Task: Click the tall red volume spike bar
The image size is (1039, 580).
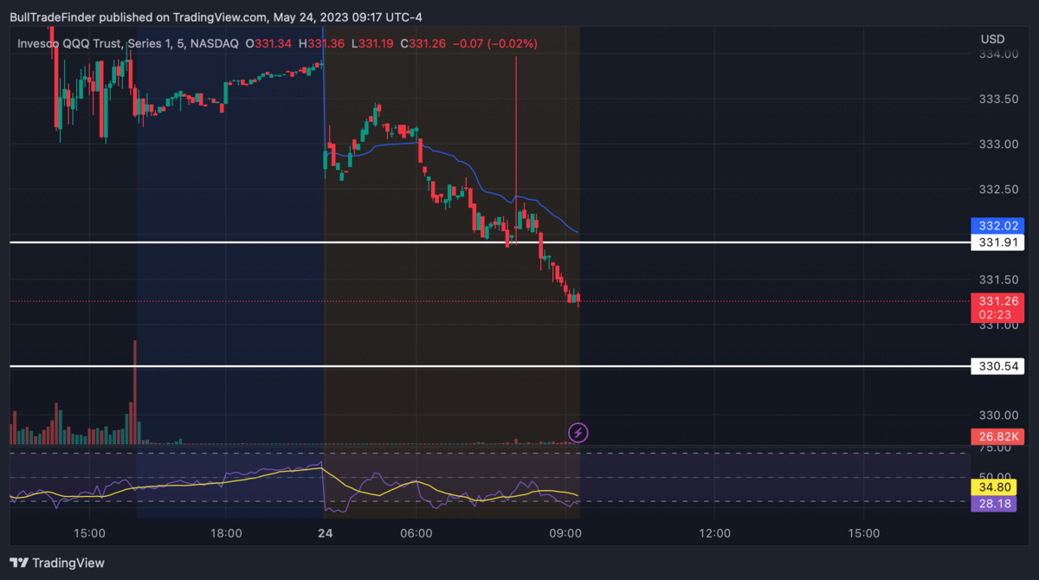Action: pos(135,392)
